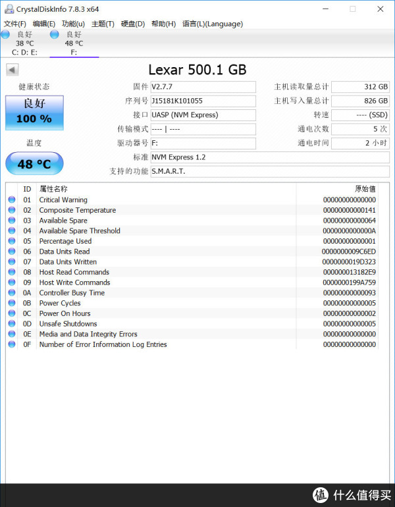Click the supported features field S.M.A.R.T.
395x507 pixels.
click(270, 171)
